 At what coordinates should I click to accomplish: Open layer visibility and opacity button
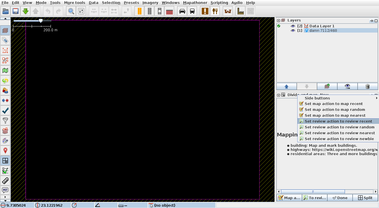tap(347, 86)
